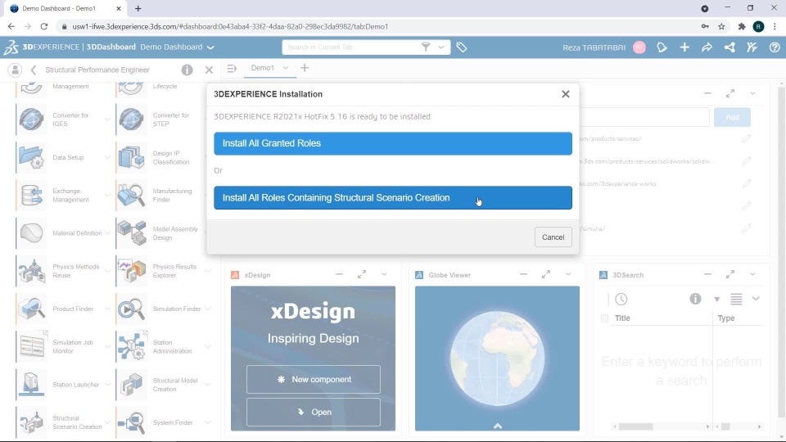Click Install All Roles Containing Structural Scenario Creation
Screen dimensions: 786x442
[392, 198]
